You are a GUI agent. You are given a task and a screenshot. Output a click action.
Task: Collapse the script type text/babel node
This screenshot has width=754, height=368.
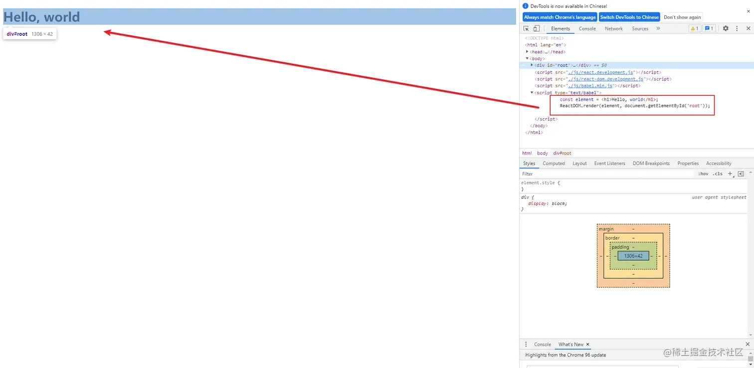532,92
